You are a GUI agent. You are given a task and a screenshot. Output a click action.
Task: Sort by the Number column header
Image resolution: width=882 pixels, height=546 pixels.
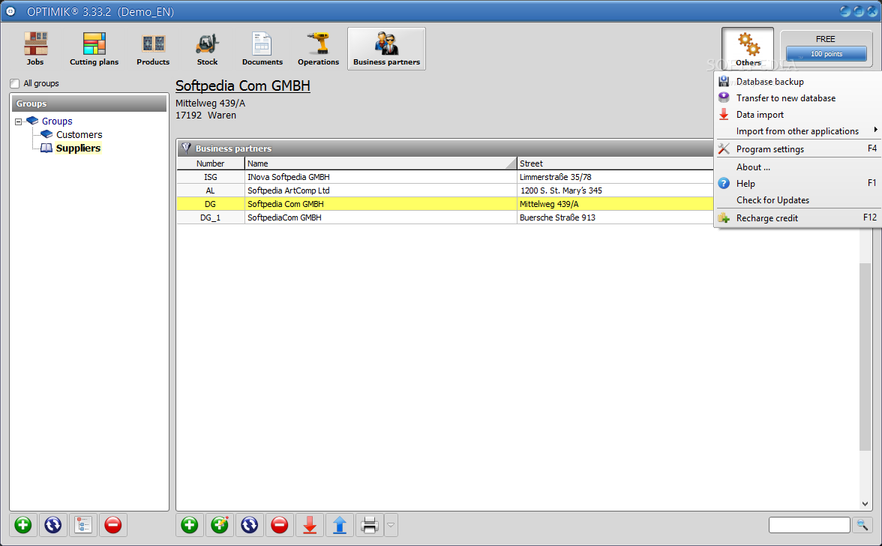pyautogui.click(x=210, y=163)
